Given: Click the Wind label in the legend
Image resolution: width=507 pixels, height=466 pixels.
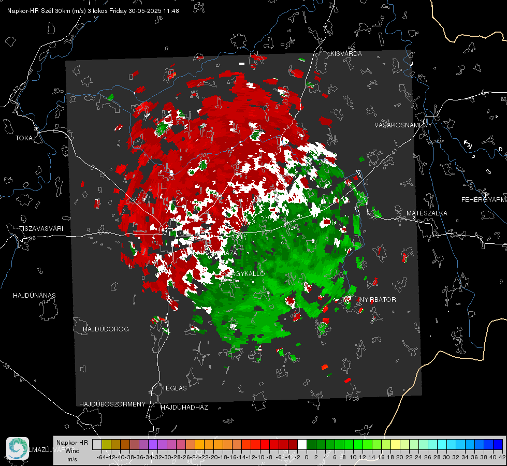Looking at the screenshot, I should pos(73,451).
